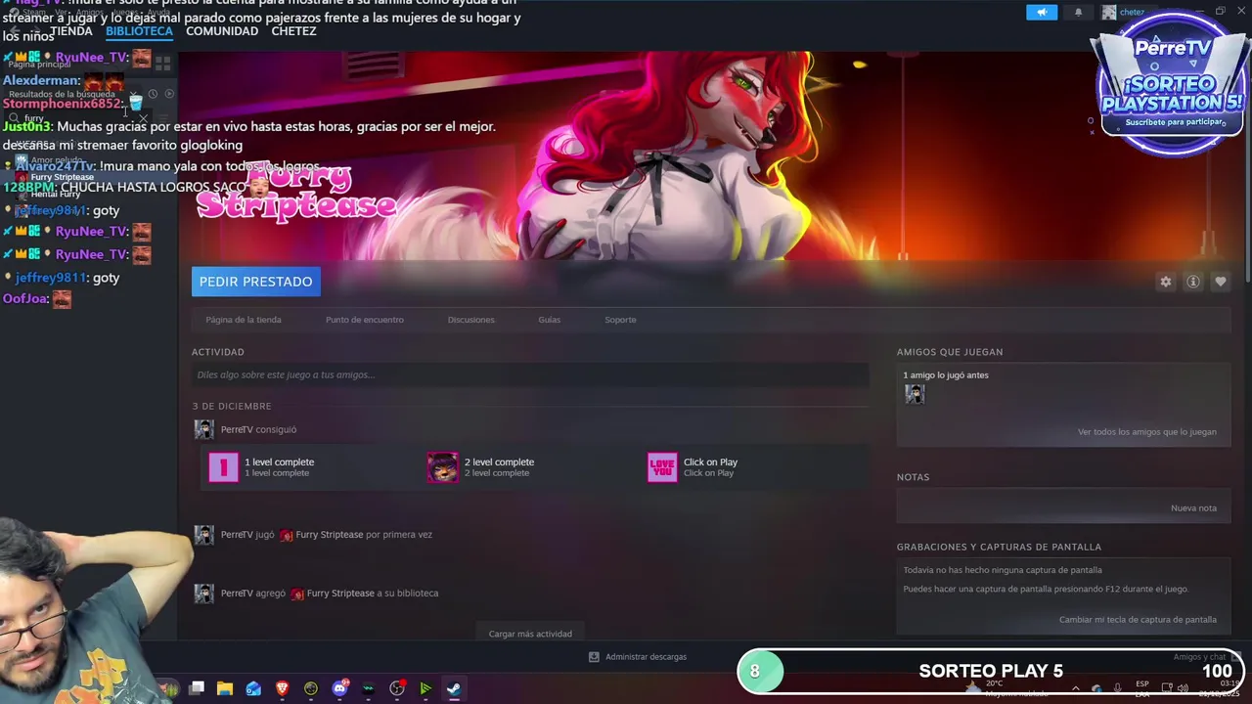
Task: Open the friend avatar under Amigos que juegan
Action: point(915,394)
